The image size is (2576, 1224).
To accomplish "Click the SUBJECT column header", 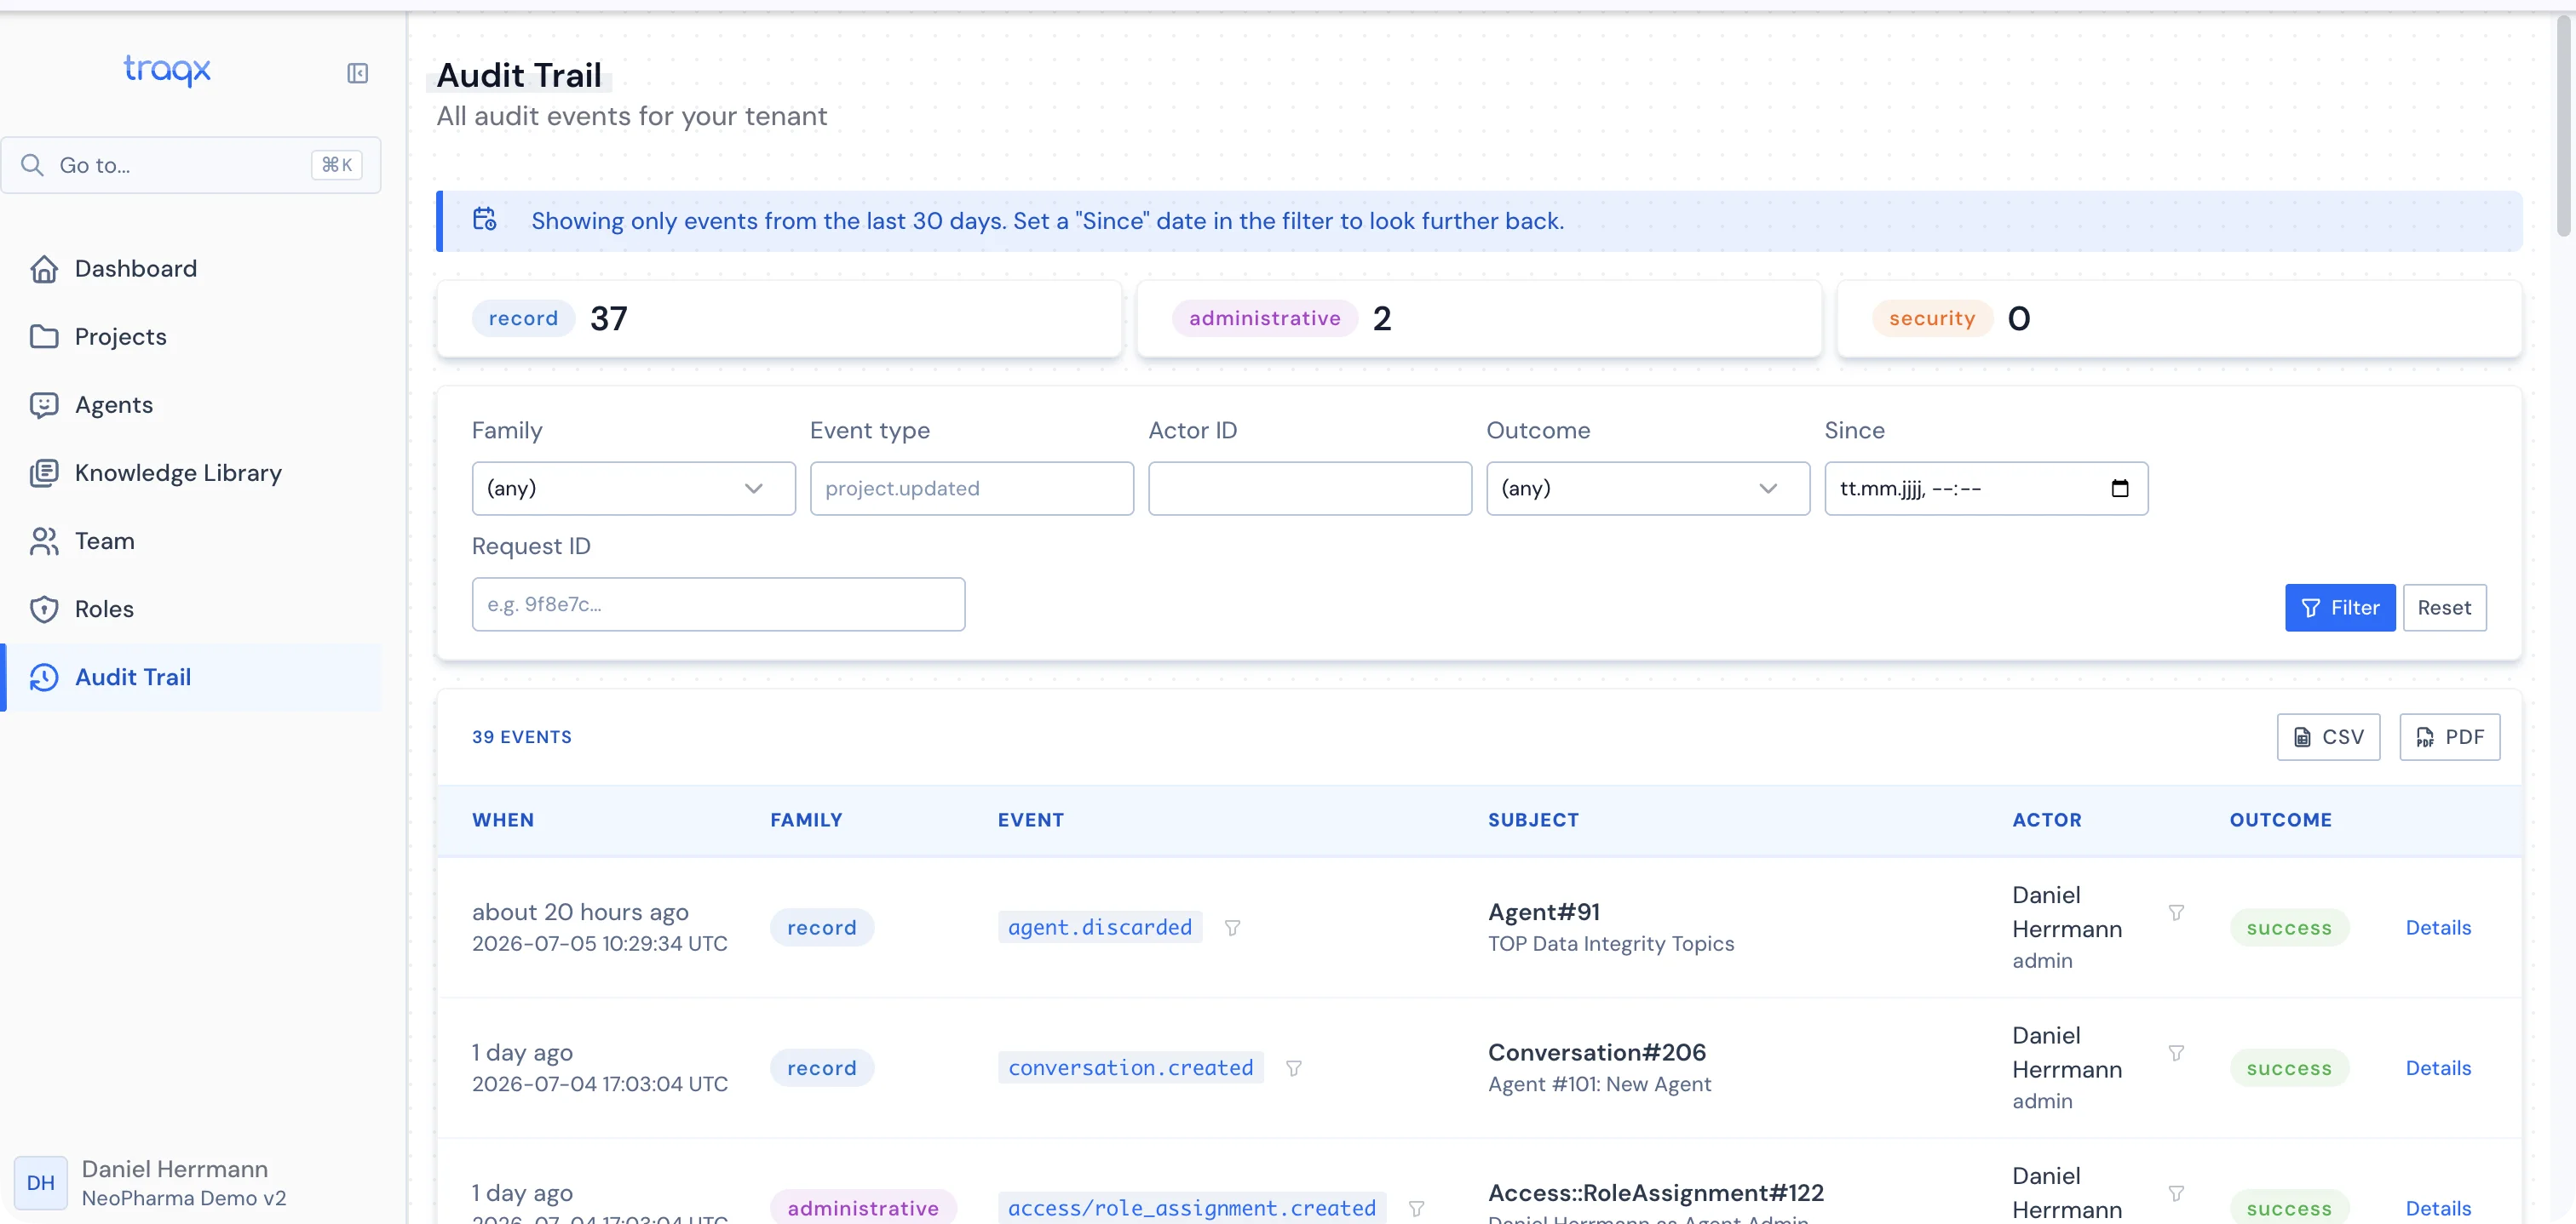I will 1533,821.
